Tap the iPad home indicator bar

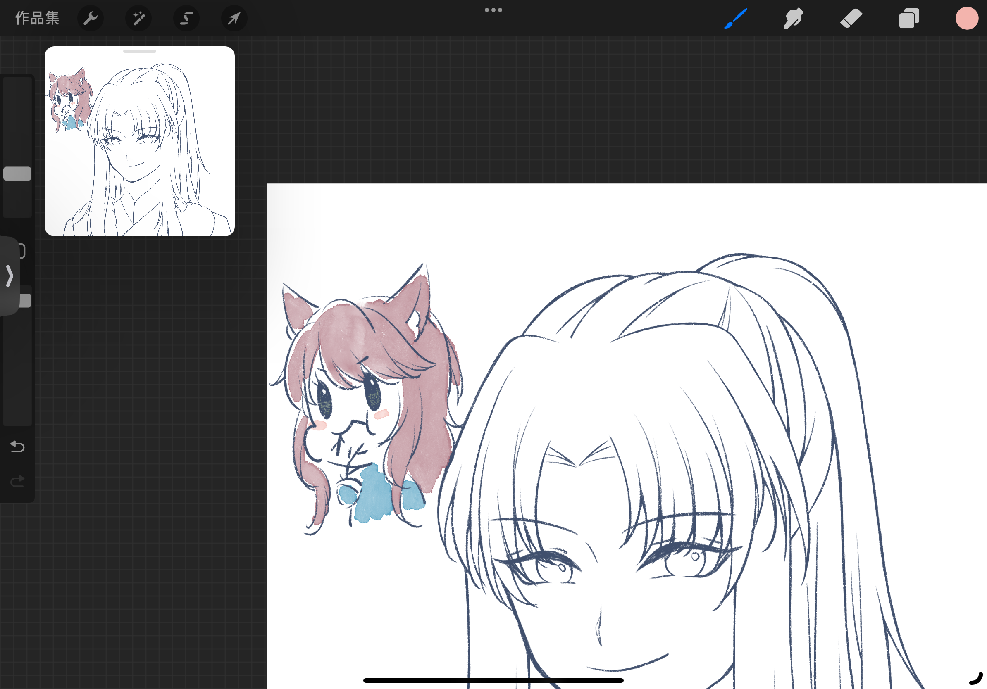pos(493,680)
